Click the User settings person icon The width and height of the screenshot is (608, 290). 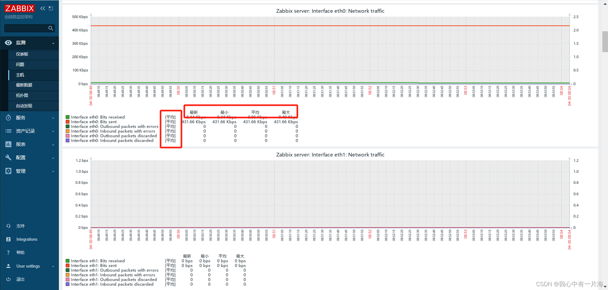pyautogui.click(x=9, y=266)
